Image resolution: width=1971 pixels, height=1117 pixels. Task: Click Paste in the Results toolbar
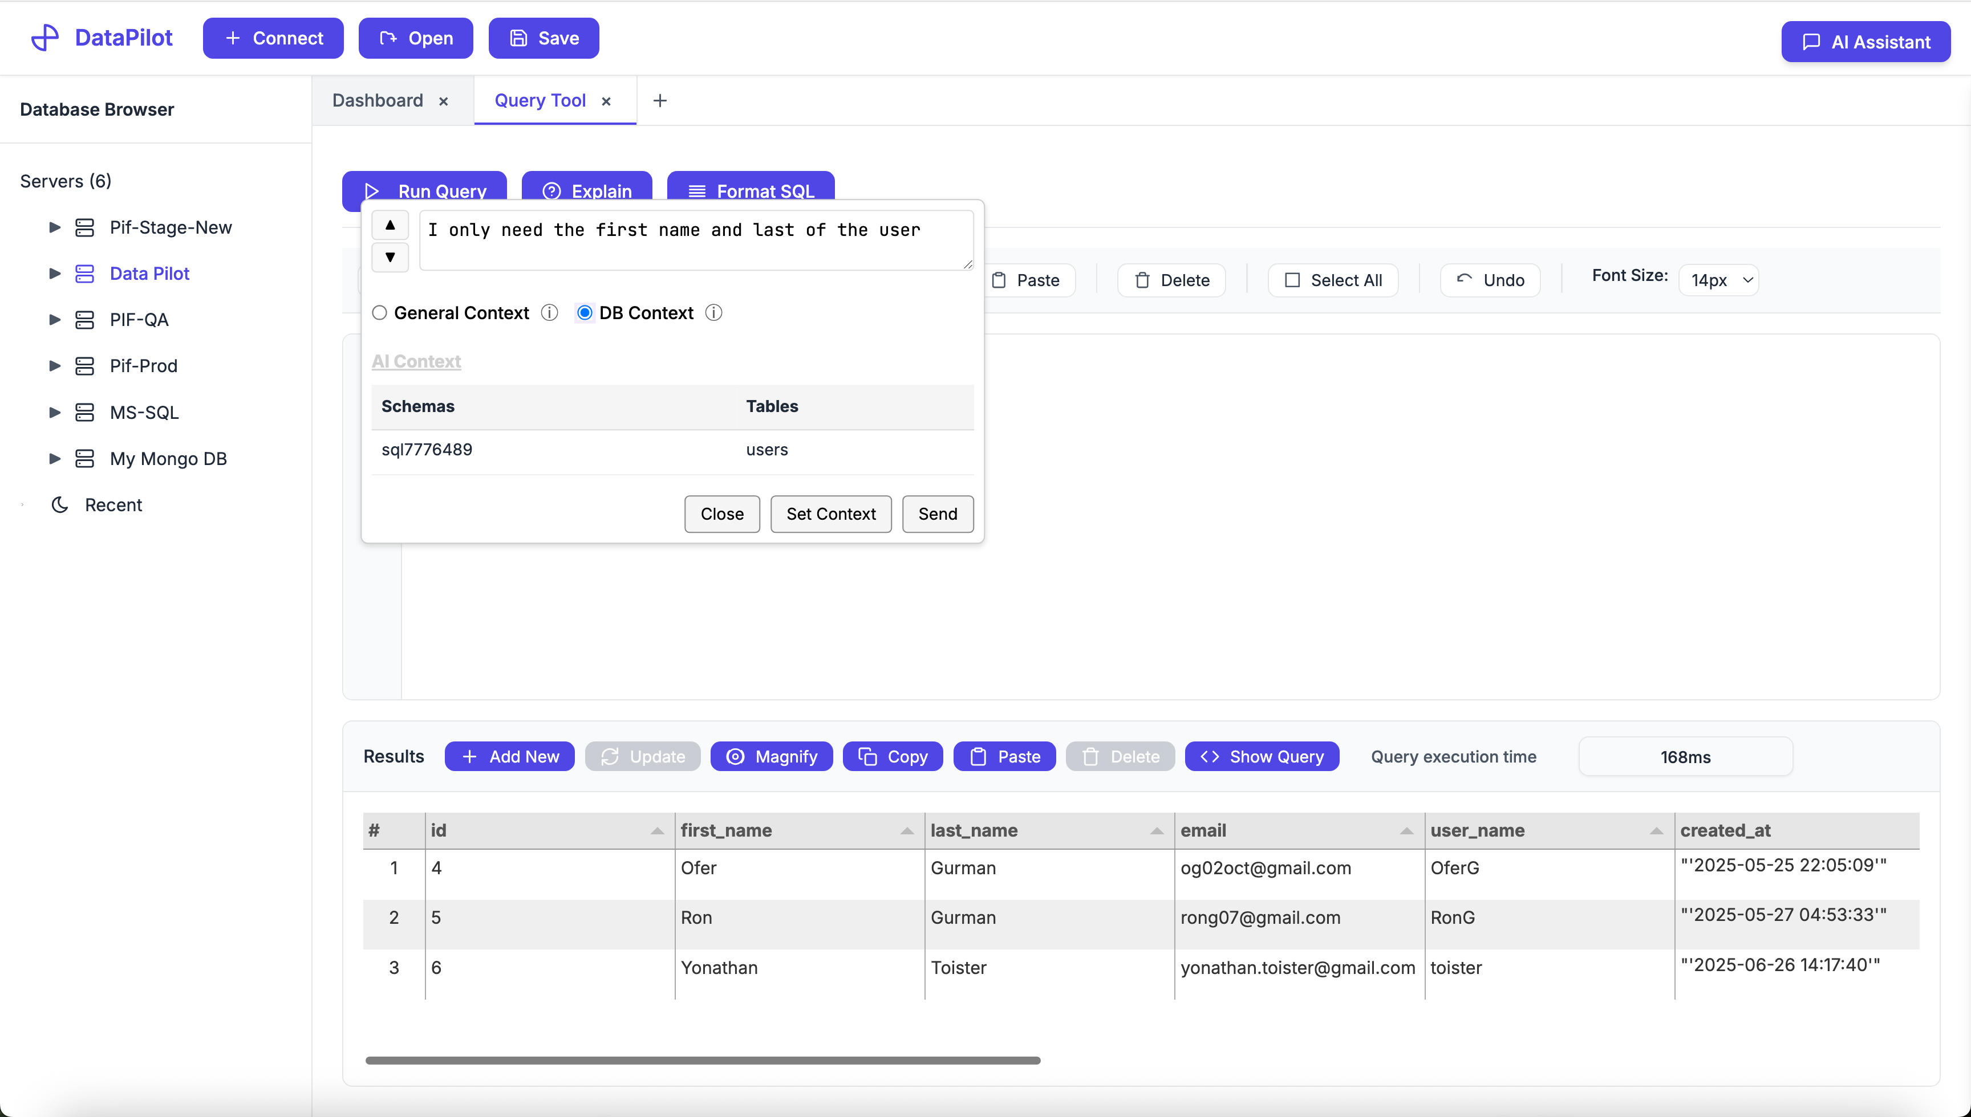point(1005,756)
